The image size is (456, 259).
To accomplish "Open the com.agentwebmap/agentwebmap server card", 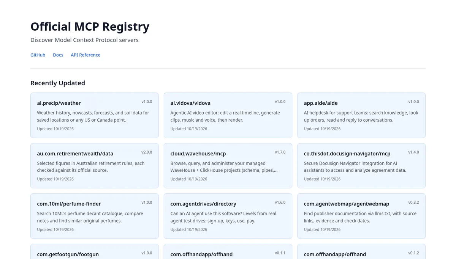I will coord(361,216).
